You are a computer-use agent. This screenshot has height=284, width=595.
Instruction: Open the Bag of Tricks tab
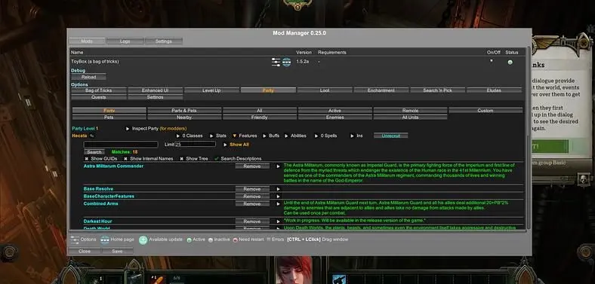pyautogui.click(x=99, y=90)
